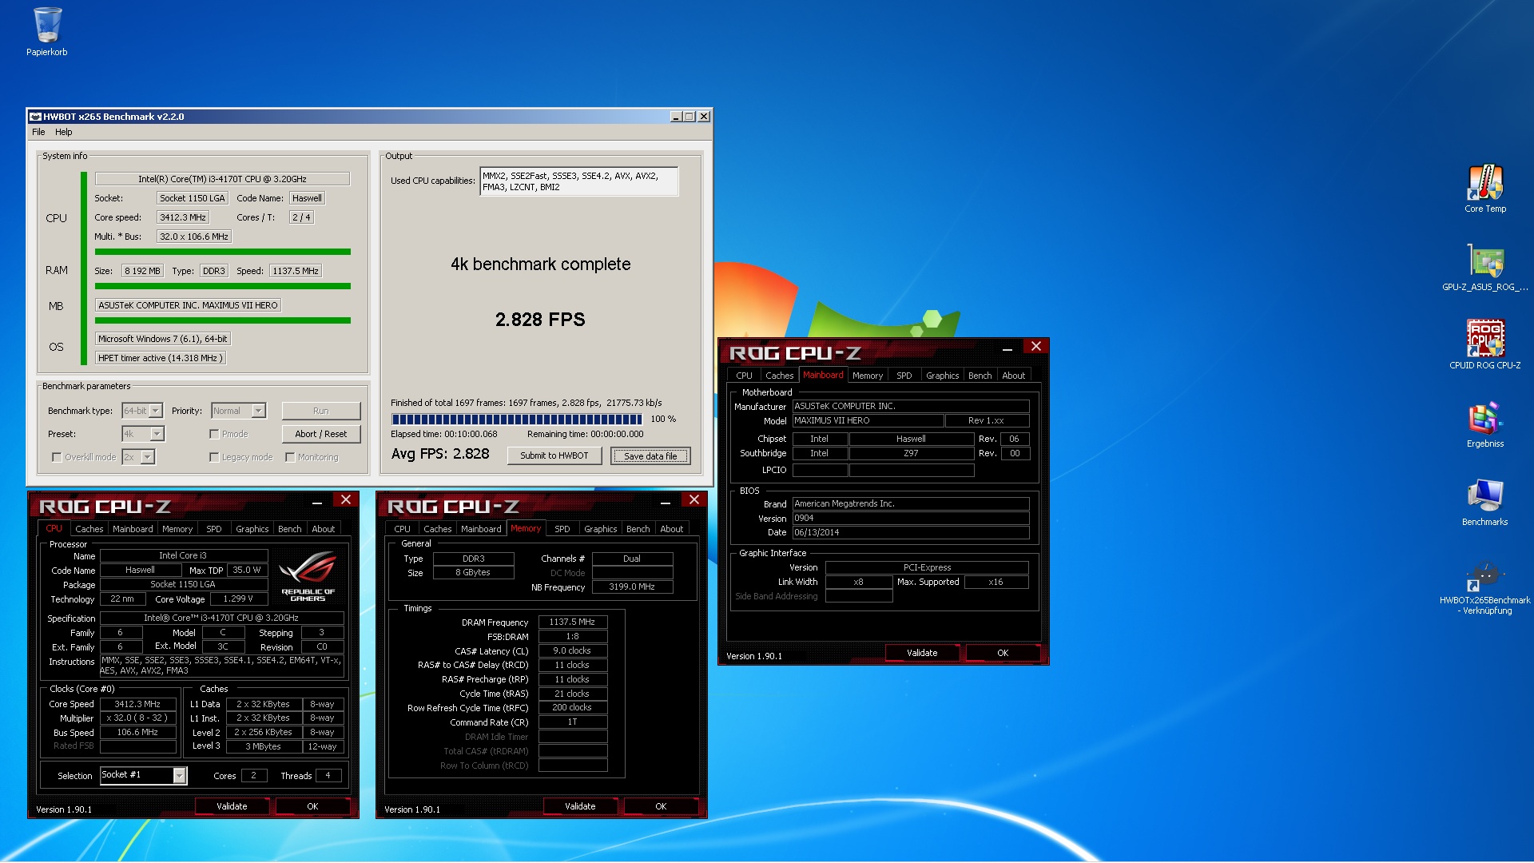Click the DRAM Frequency 1137.5 MHz value
The height and width of the screenshot is (863, 1534).
coord(572,622)
